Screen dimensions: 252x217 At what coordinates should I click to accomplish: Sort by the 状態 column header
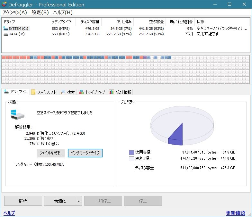pos(222,22)
